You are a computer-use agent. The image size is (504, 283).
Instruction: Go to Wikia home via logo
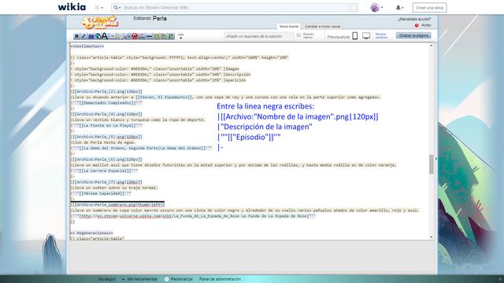point(72,7)
